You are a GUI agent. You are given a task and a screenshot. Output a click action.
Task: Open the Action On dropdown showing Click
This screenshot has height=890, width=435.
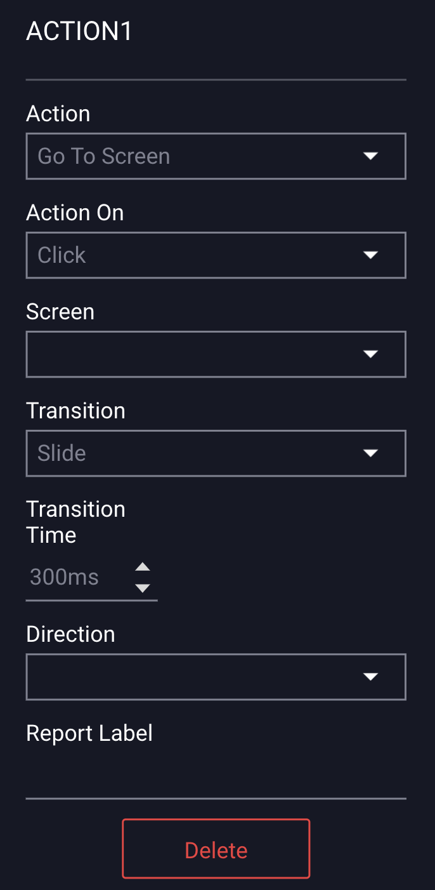(216, 255)
